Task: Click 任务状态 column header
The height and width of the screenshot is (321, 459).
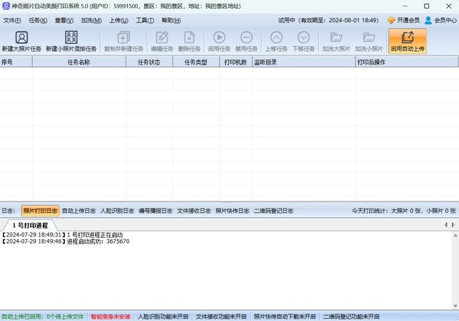Action: [x=149, y=62]
